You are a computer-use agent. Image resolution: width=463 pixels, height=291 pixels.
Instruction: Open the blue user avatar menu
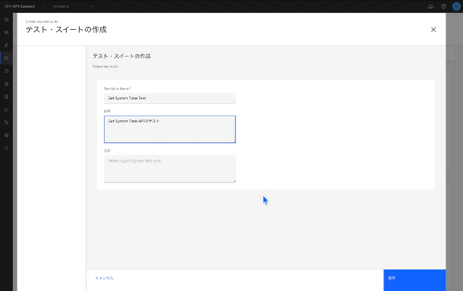457,6
